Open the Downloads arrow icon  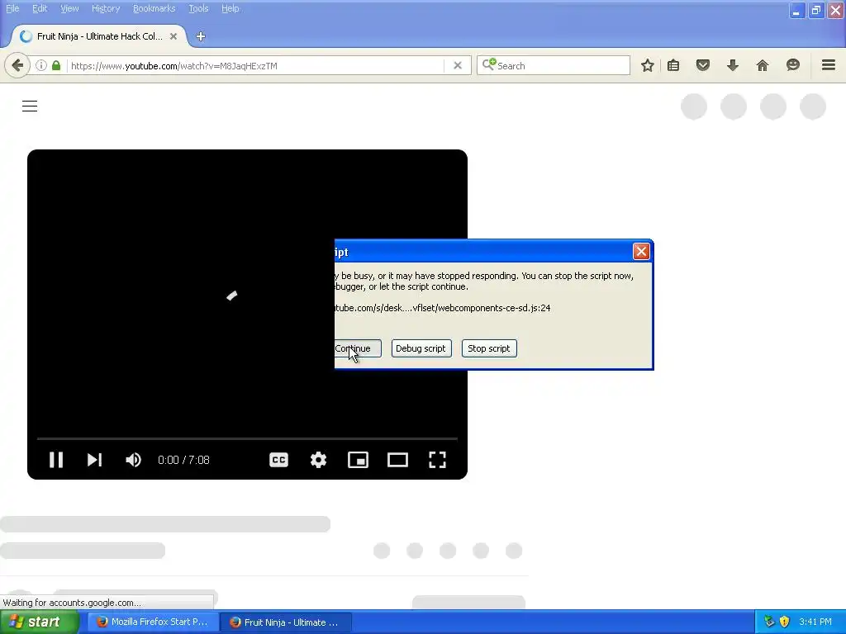pyautogui.click(x=732, y=66)
